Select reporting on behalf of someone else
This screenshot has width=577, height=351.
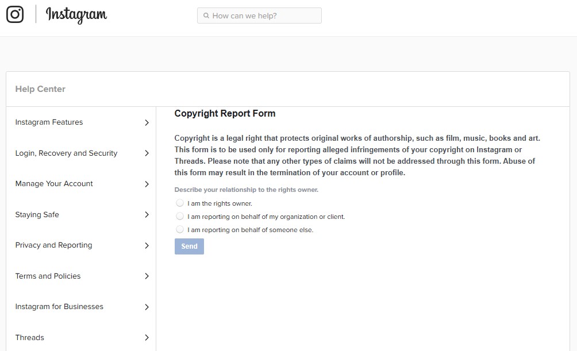[180, 229]
